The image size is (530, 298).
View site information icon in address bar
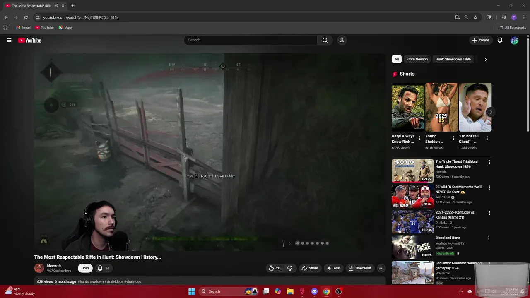(38, 17)
